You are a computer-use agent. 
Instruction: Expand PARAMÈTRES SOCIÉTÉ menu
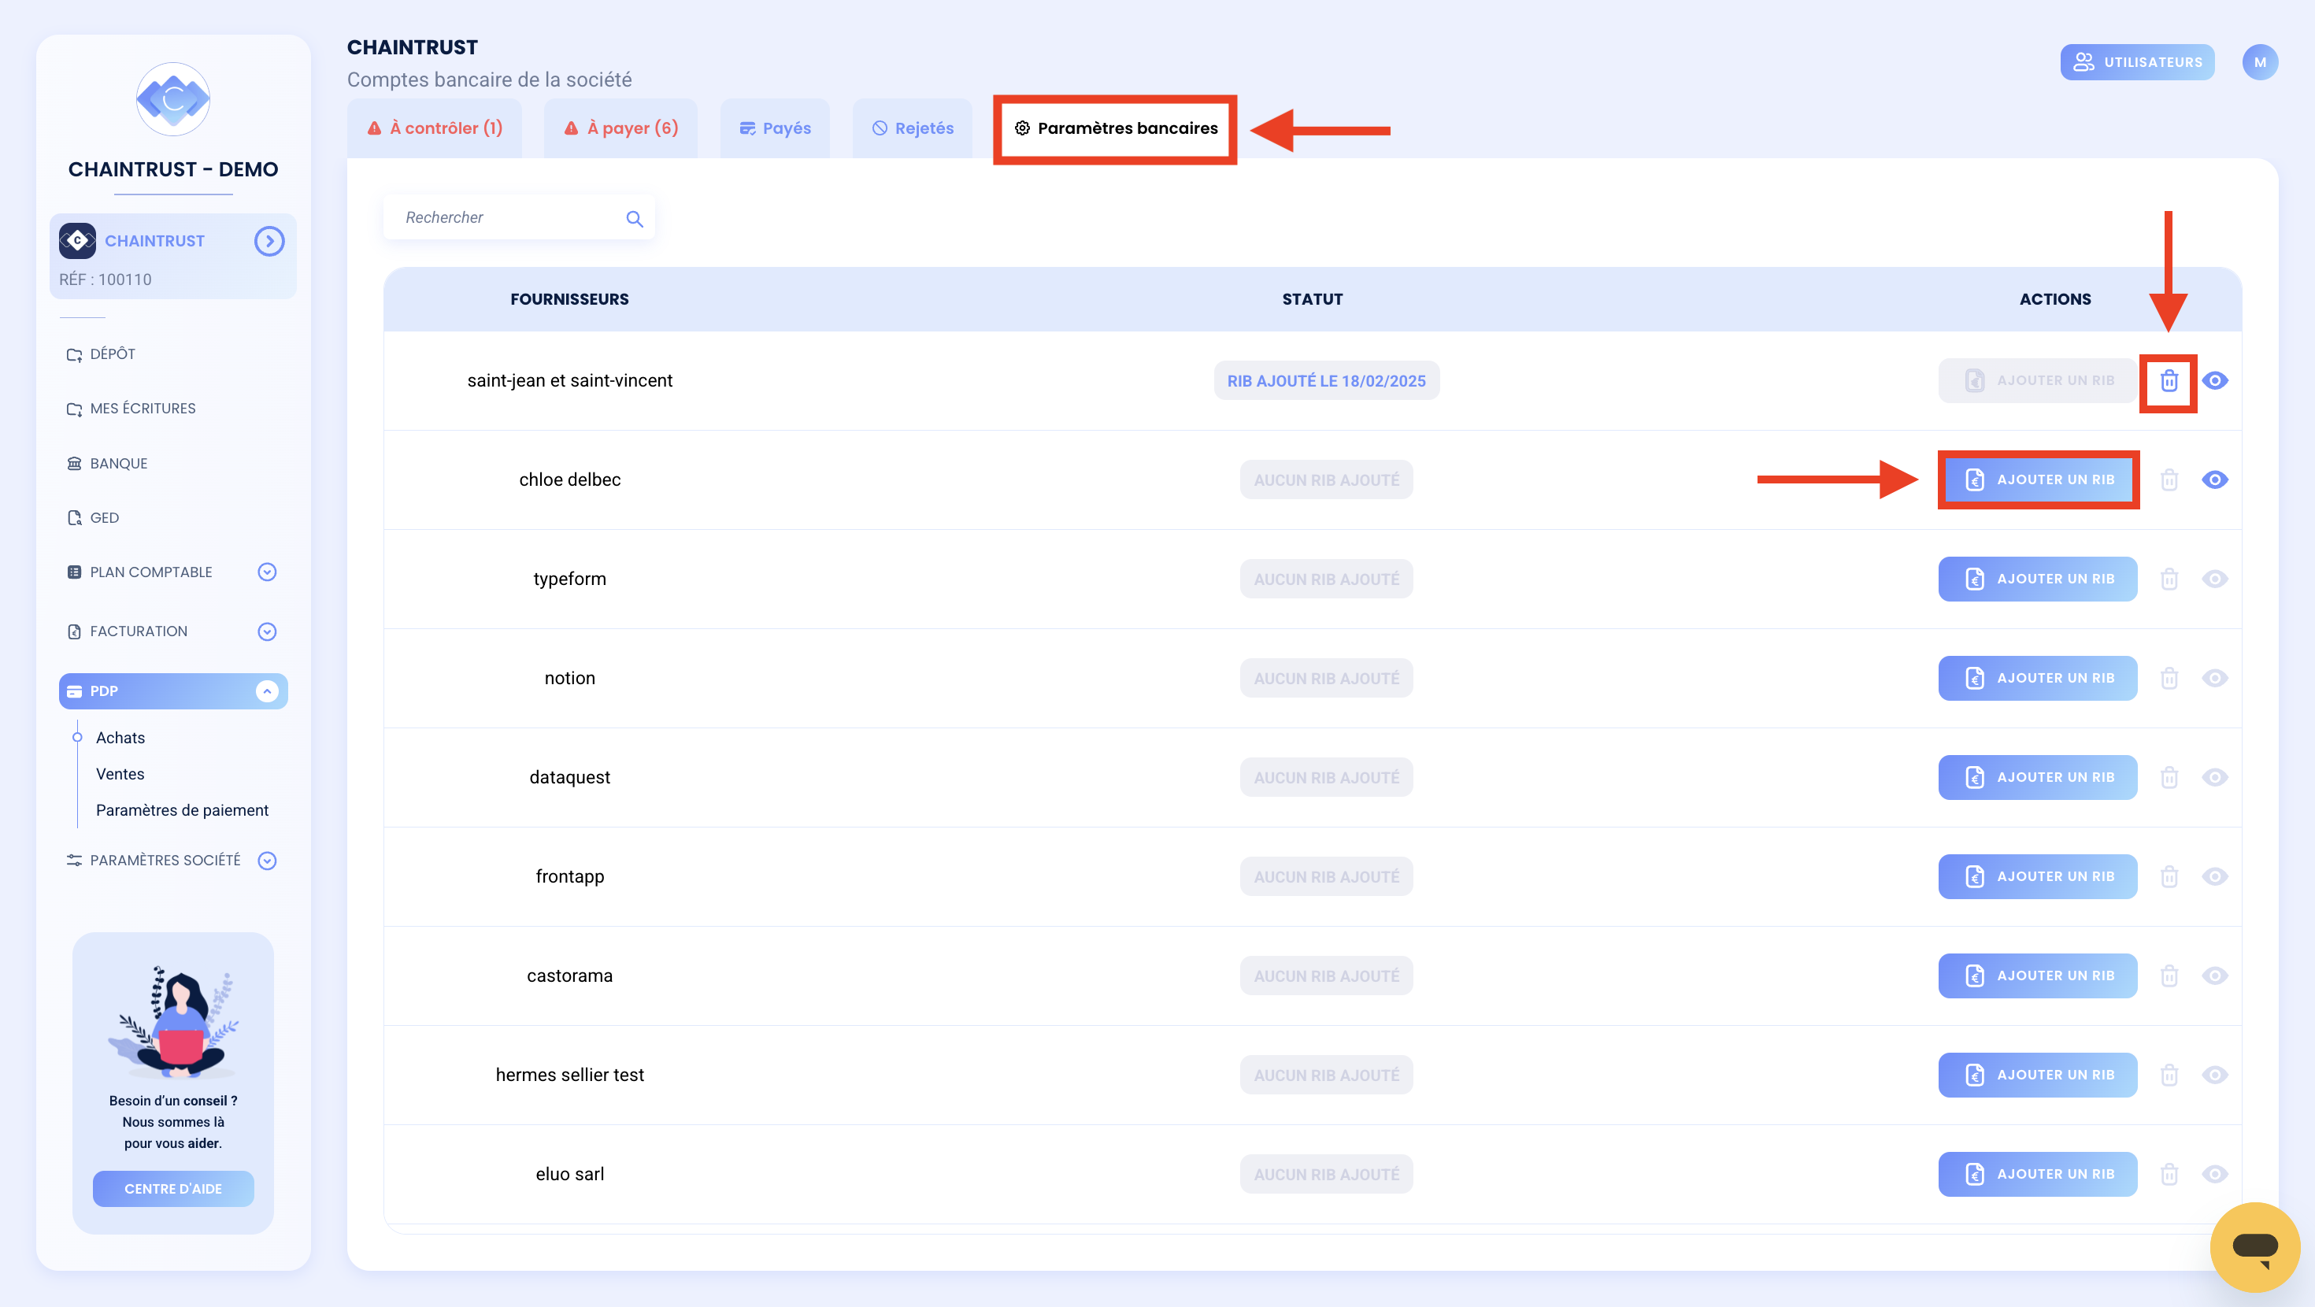coord(267,861)
